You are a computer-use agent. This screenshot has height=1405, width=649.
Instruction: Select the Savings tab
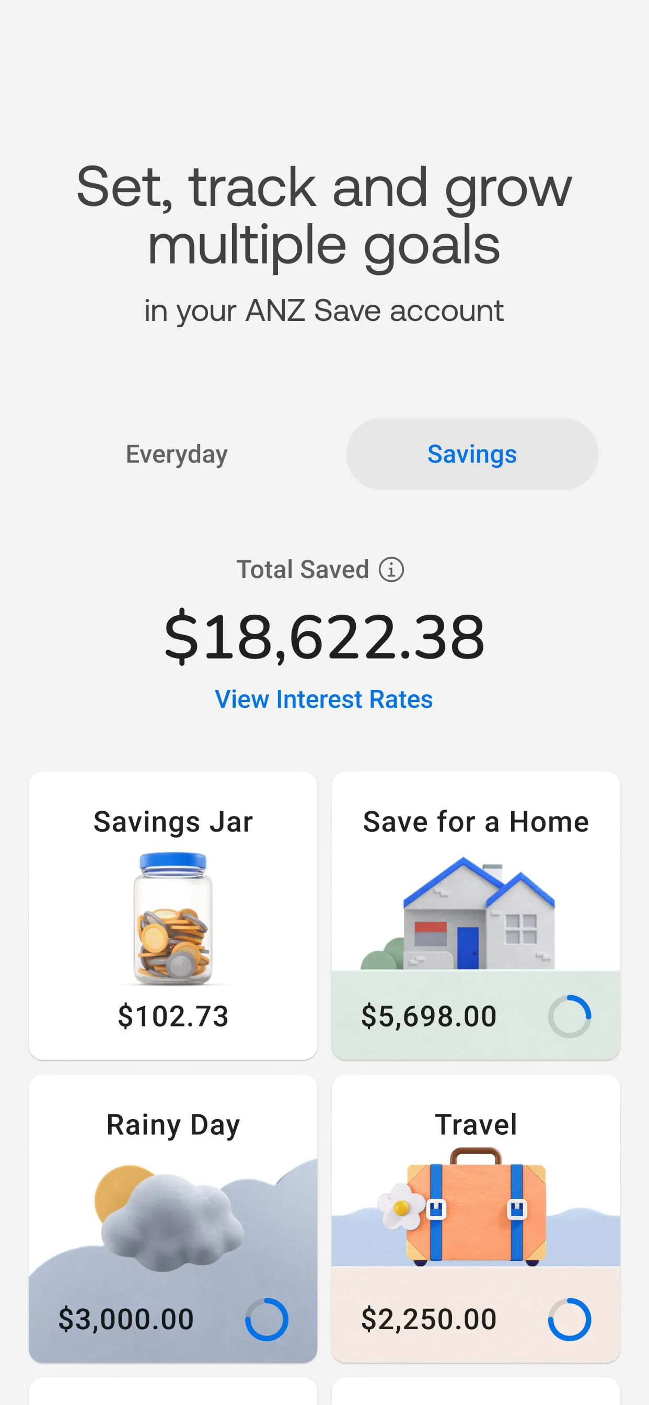point(472,454)
